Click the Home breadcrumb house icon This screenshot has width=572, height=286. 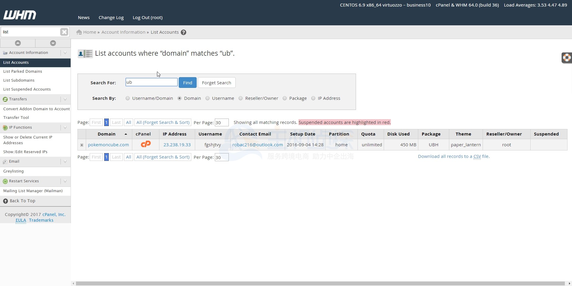click(x=79, y=32)
